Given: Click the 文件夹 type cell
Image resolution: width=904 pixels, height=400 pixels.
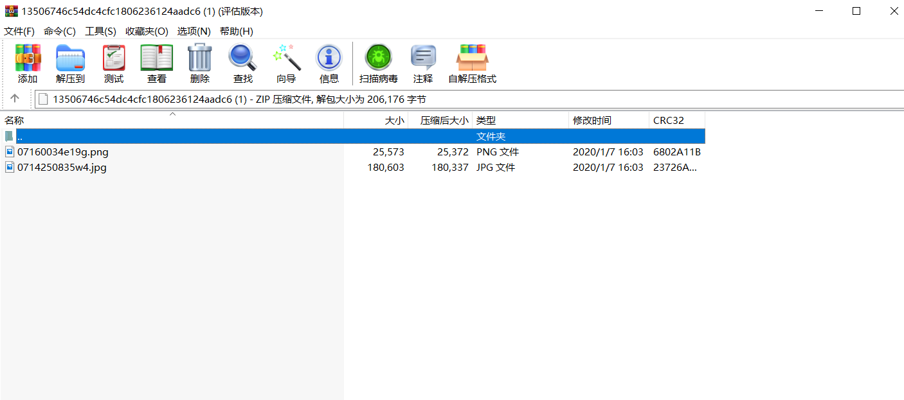Looking at the screenshot, I should point(491,137).
